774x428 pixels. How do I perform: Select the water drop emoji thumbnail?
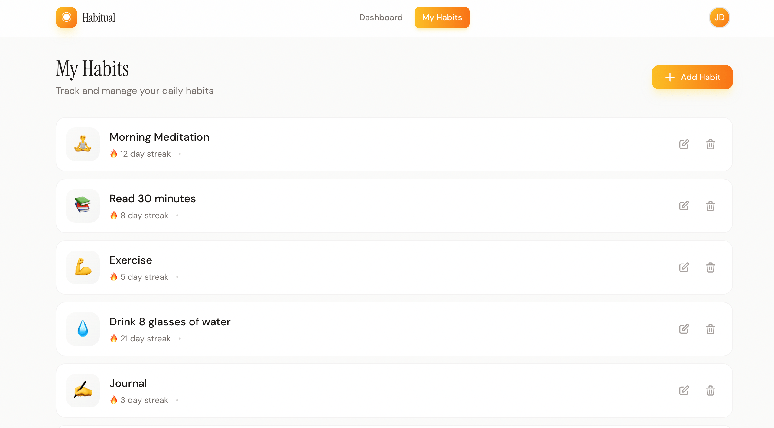(83, 329)
